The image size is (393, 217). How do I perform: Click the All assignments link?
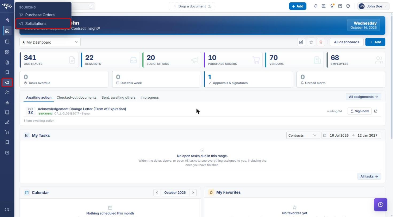coord(363,97)
